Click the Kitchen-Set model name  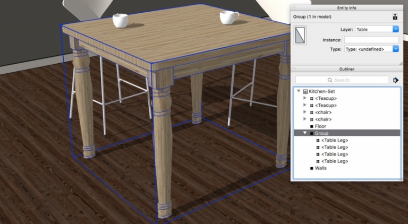tap(321, 91)
